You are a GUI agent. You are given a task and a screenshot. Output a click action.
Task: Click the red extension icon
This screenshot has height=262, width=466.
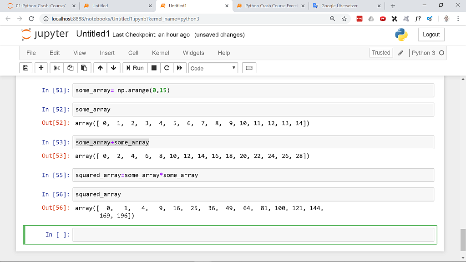click(360, 19)
